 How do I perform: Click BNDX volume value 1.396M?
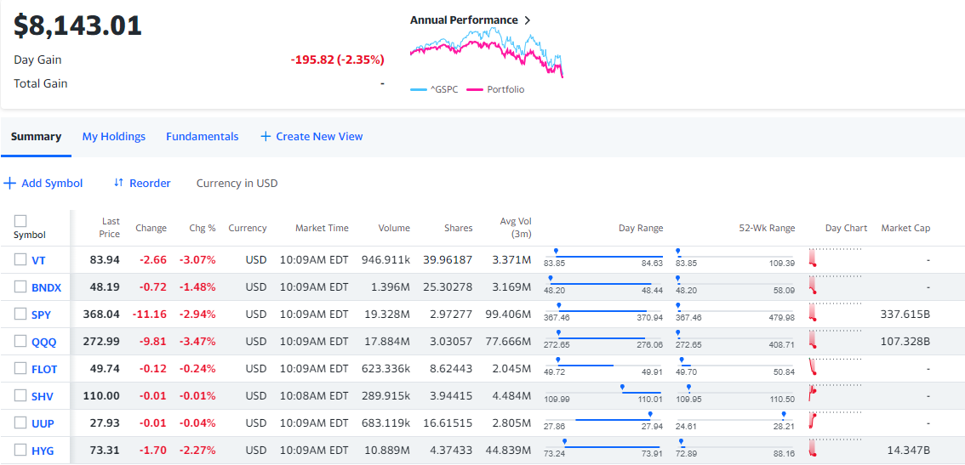pos(391,287)
